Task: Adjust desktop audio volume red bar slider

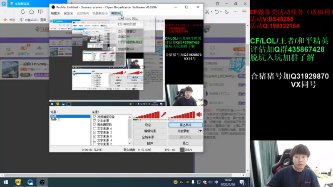Action: tap(181, 115)
